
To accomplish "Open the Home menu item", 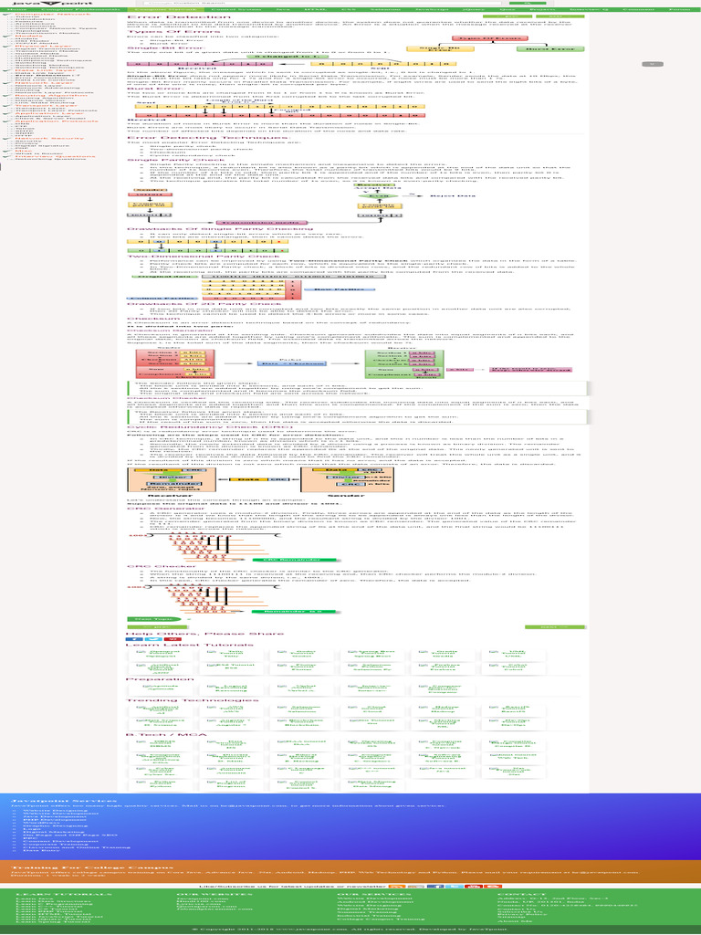I will pos(16,9).
